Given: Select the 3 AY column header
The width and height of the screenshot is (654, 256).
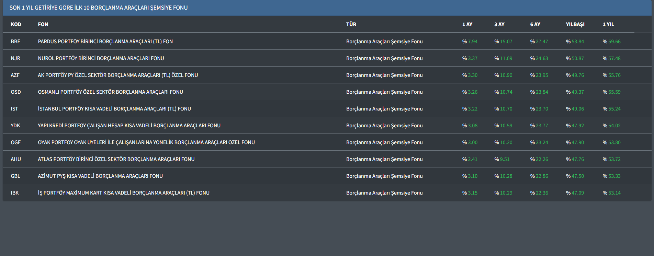Looking at the screenshot, I should (x=499, y=24).
